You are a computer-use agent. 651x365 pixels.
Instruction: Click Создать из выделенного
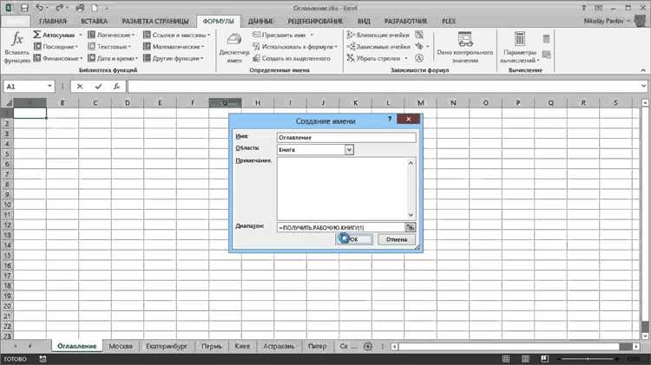[x=292, y=58]
